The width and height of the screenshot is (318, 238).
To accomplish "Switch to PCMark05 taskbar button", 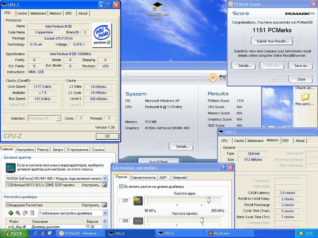I will coord(80,233).
